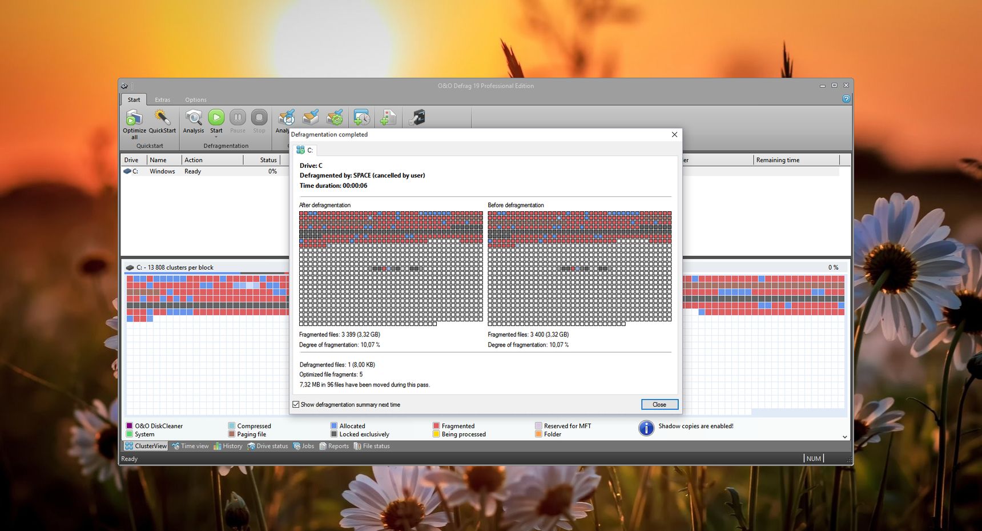Select the Windows drive name in list
Screen dimensions: 982x531
[x=162, y=171]
